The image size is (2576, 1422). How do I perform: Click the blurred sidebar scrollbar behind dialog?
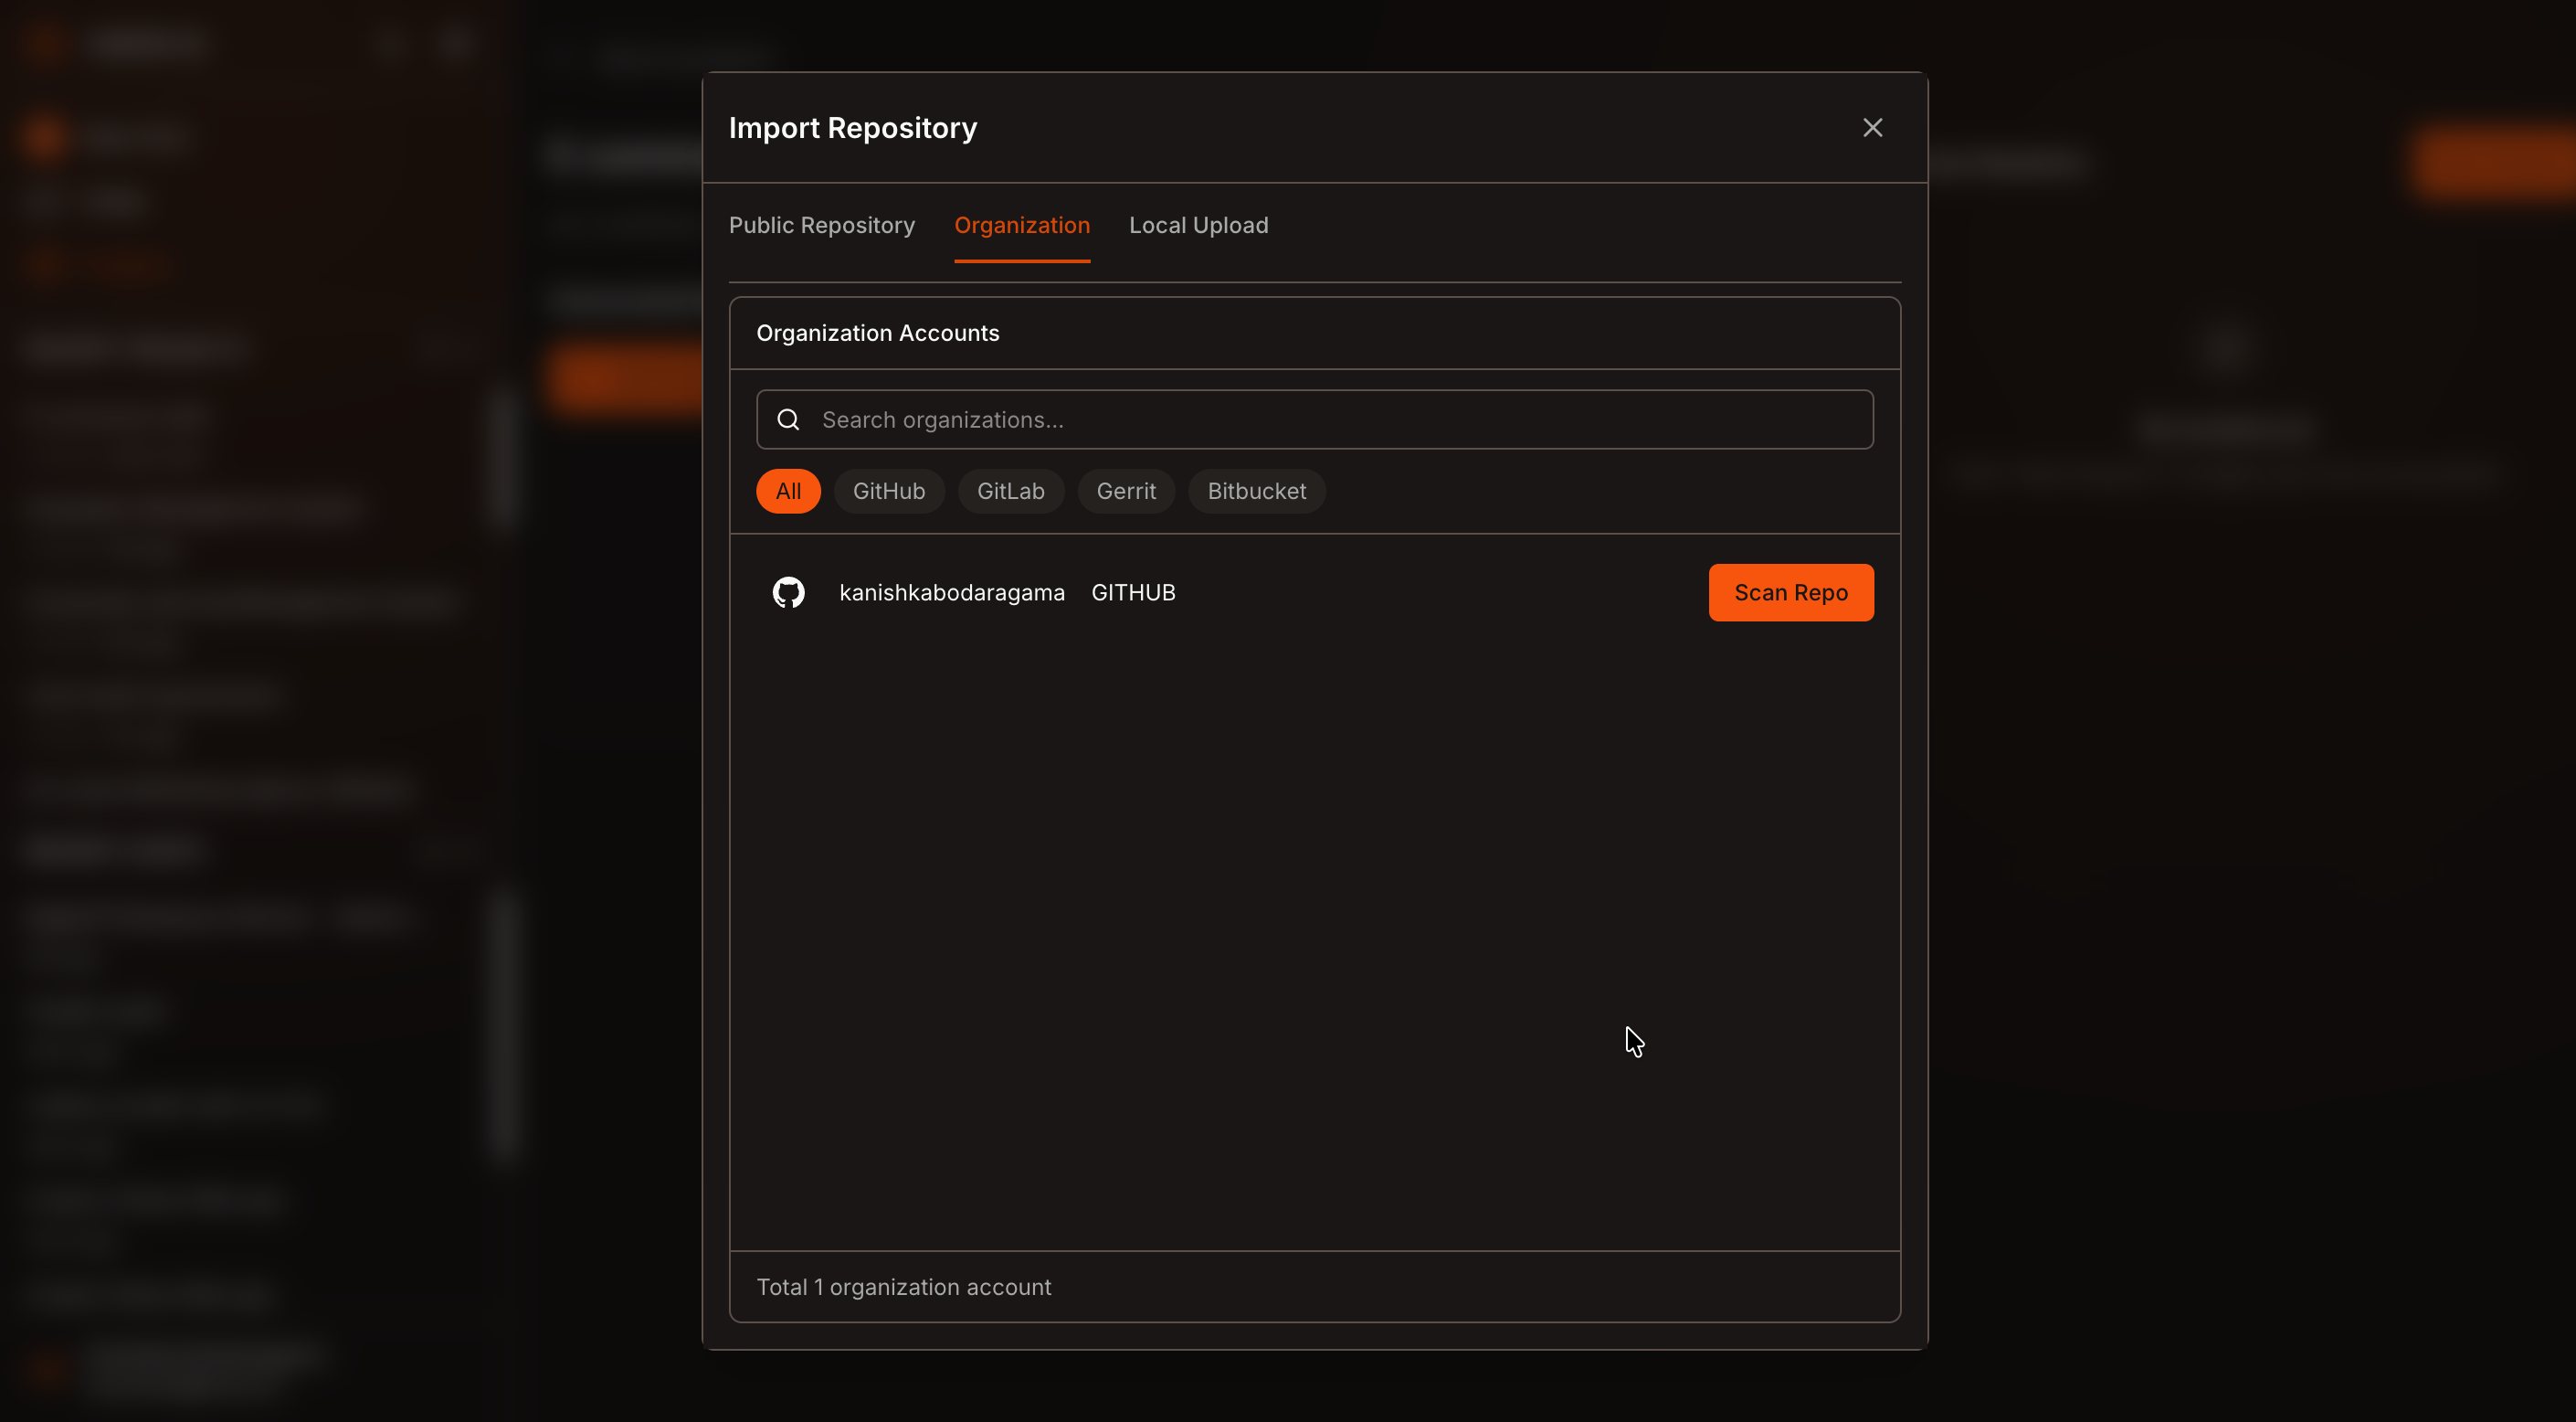tap(504, 455)
